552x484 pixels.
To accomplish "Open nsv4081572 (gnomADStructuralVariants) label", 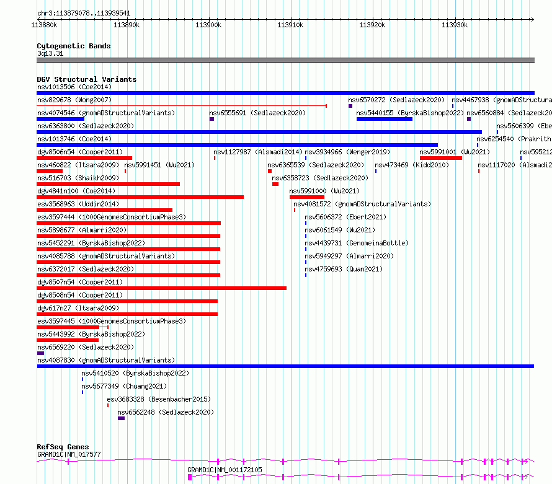I will click(362, 204).
